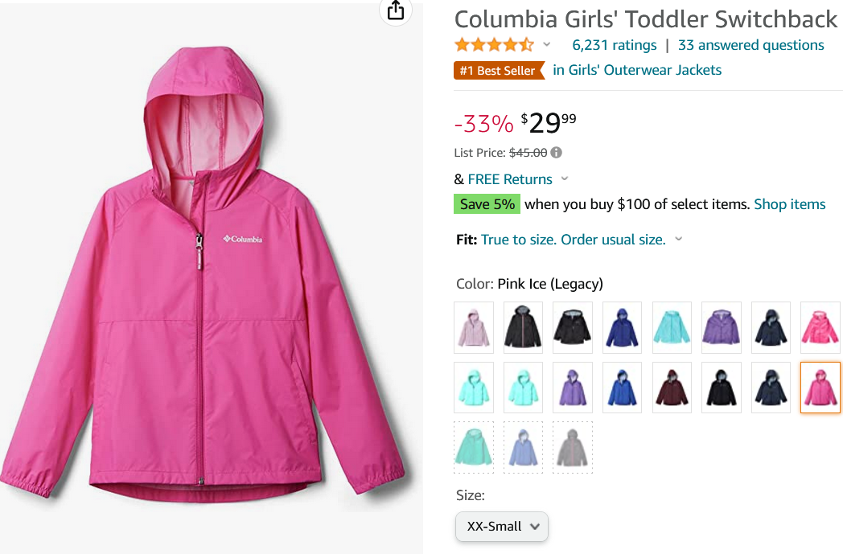The height and width of the screenshot is (554, 843).
Task: Pick the pale pink jacket swatch
Action: click(474, 328)
